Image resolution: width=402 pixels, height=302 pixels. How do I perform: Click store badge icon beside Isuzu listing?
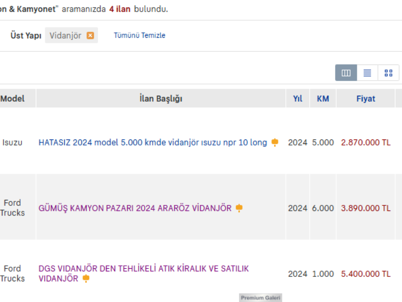tap(275, 142)
